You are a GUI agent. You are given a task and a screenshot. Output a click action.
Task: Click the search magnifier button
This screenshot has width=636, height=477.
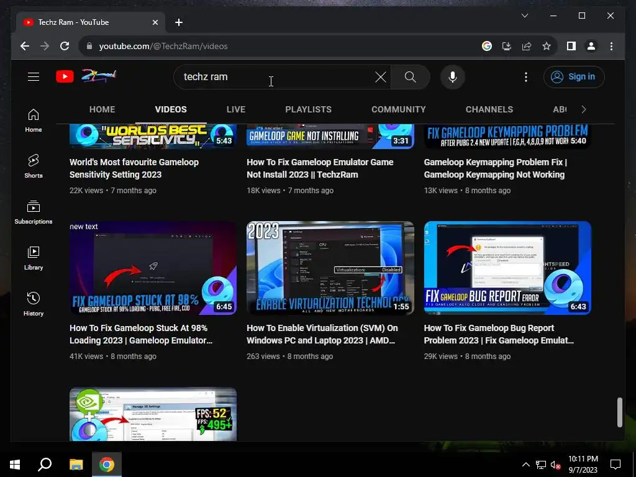(x=410, y=76)
